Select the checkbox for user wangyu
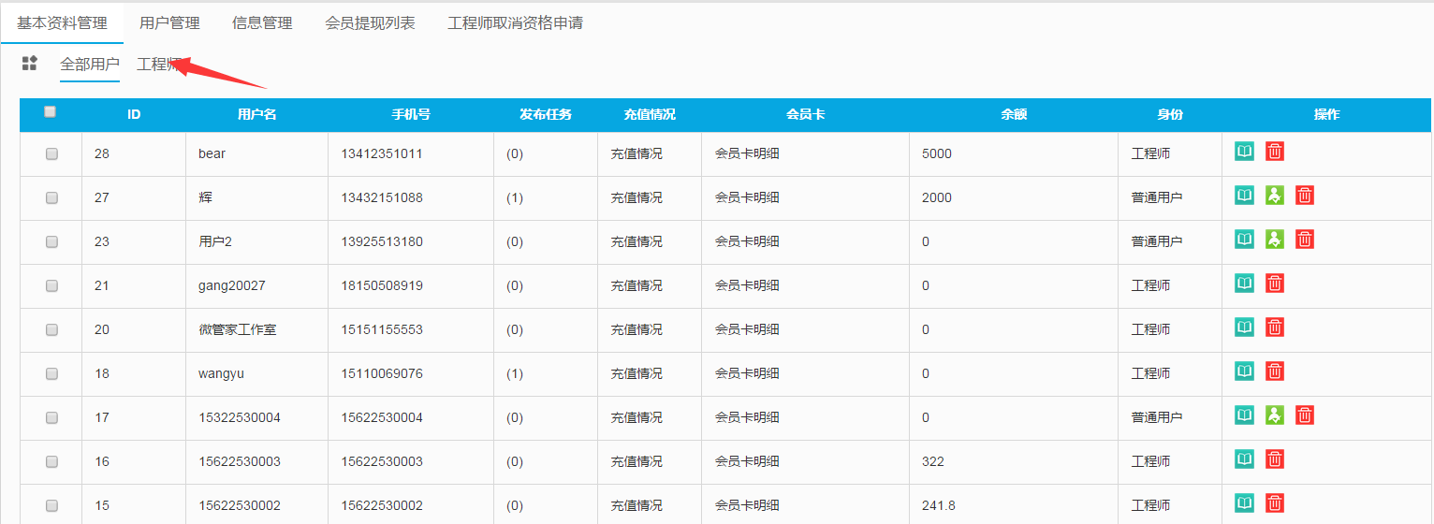Image resolution: width=1434 pixels, height=524 pixels. [x=51, y=374]
